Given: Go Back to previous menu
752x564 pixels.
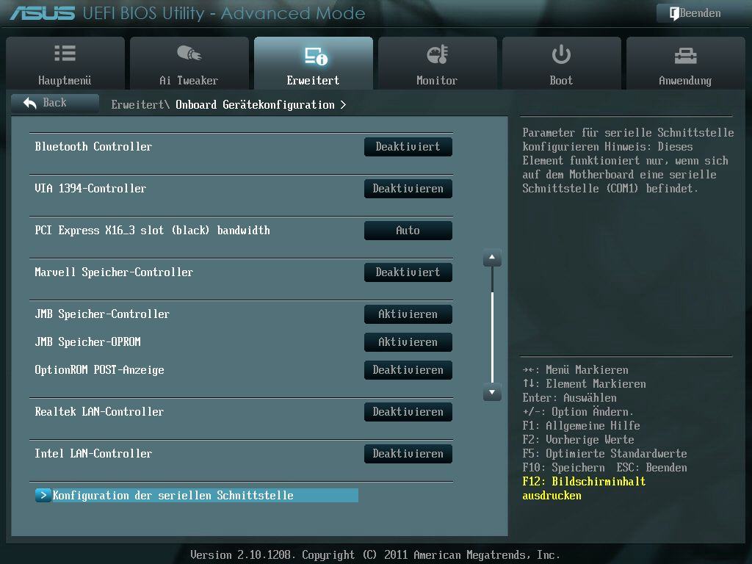Looking at the screenshot, I should point(54,103).
